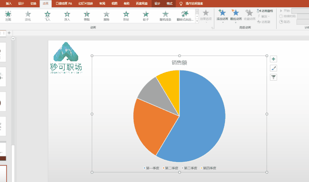Switch to the 插入 (Insert) tab
Screen dimensions: 309x182
[9, 3]
